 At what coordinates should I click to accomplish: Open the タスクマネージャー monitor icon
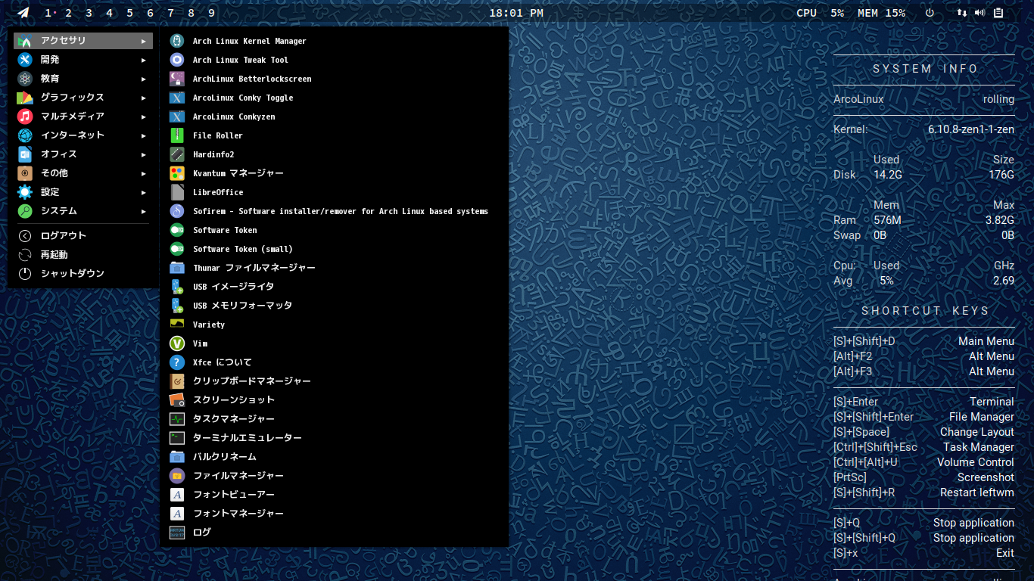point(177,419)
